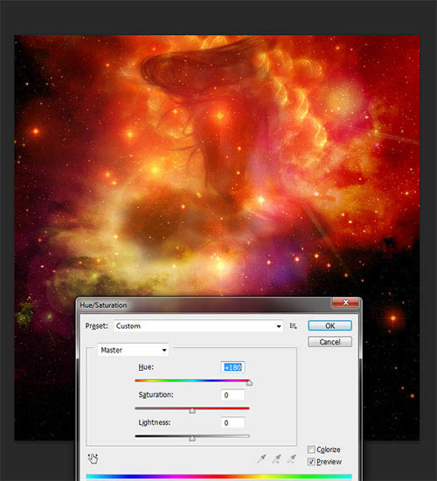The image size is (437, 481).
Task: Click the Hue value field showing +180
Action: point(232,367)
